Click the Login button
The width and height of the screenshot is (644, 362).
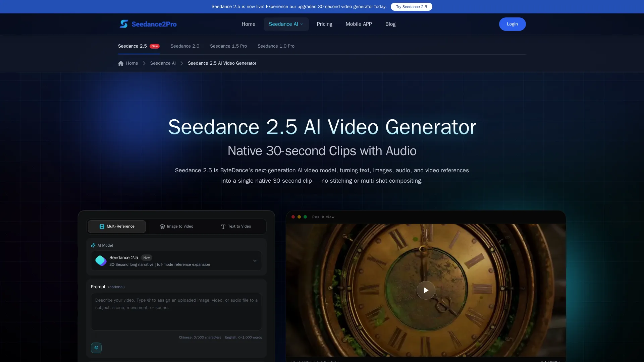pyautogui.click(x=512, y=24)
